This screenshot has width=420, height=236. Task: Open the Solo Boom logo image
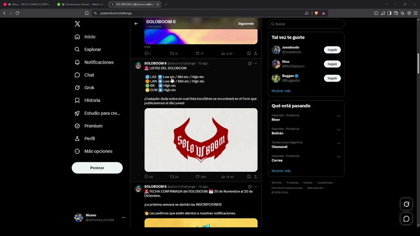201,140
